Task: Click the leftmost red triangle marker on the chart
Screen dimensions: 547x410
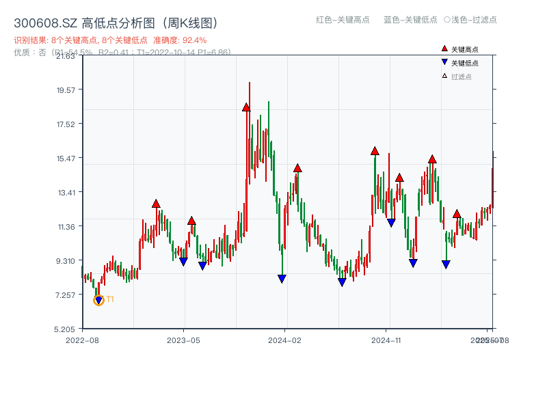Action: coord(156,202)
